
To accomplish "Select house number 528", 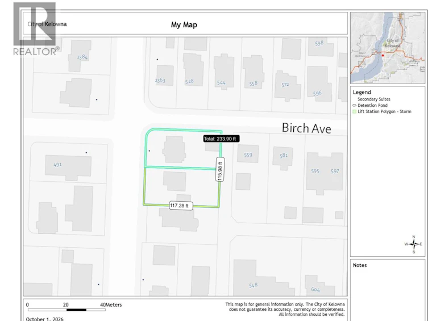I will coord(189,81).
